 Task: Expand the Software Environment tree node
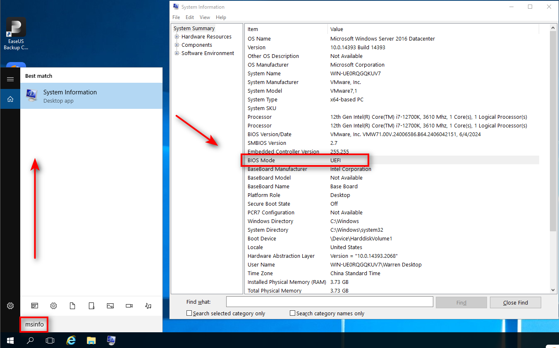point(177,53)
